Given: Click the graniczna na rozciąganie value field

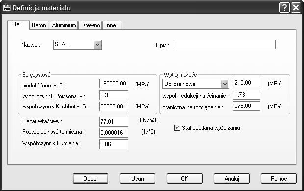Looking at the screenshot, I should click(247, 106).
